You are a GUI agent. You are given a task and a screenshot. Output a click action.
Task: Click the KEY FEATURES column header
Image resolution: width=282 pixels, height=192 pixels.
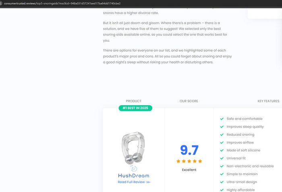click(x=268, y=101)
